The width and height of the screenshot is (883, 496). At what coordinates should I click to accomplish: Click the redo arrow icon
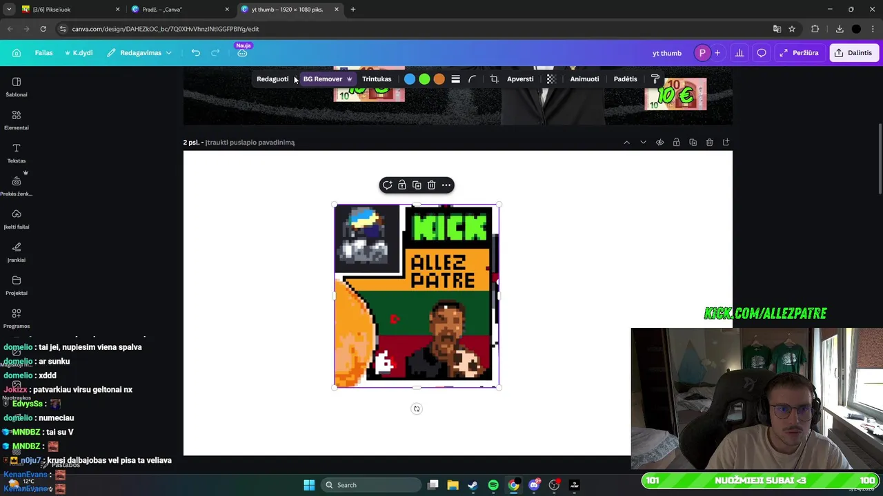pos(215,53)
